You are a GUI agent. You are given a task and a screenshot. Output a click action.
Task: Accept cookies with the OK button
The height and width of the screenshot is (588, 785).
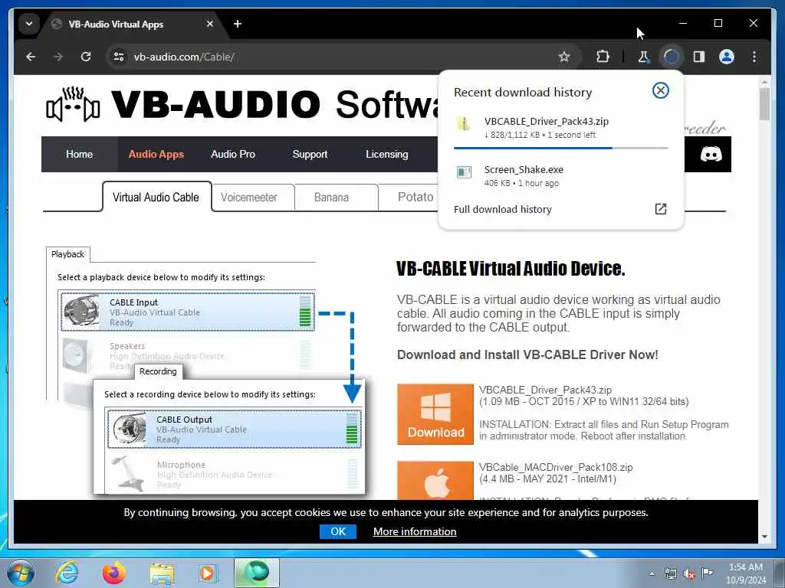coord(338,531)
